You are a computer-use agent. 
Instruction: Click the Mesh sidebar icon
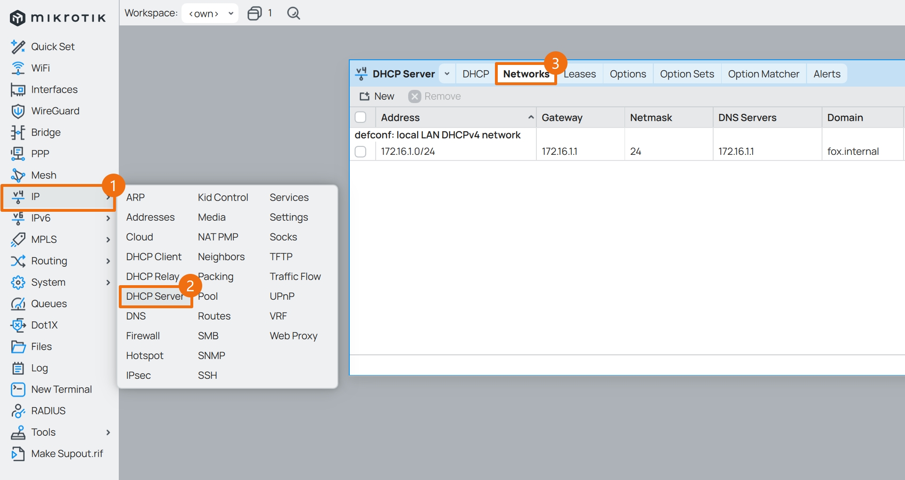point(18,175)
